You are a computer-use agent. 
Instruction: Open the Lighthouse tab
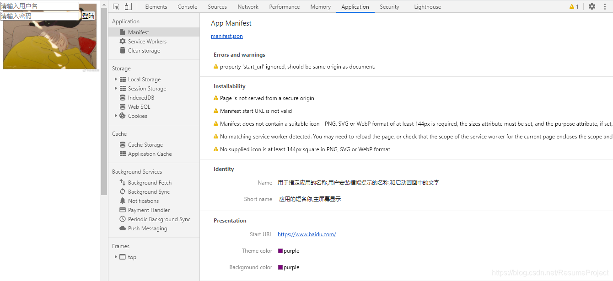pos(428,6)
